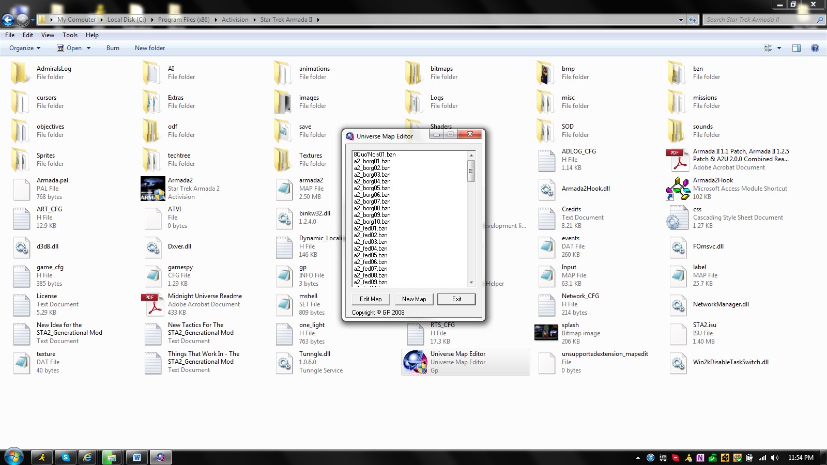The width and height of the screenshot is (827, 465).
Task: Open the Organize dropdown
Action: 25,48
